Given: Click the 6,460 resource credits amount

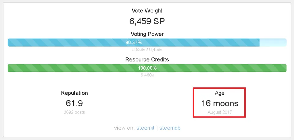Looking at the screenshot, I should [147, 75].
